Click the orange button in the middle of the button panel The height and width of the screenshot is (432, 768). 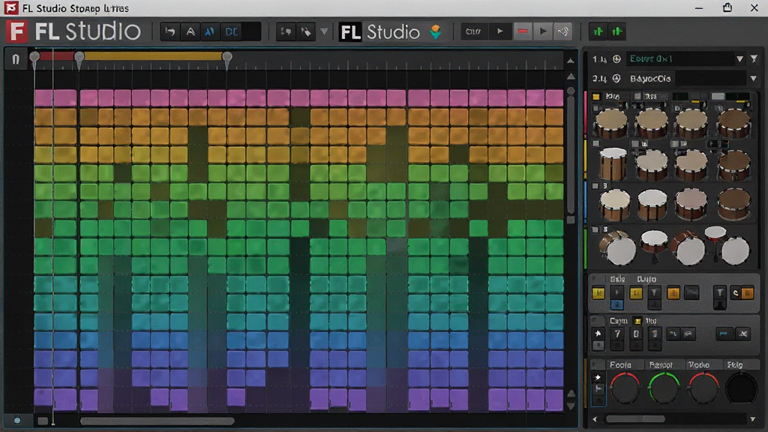tap(673, 293)
